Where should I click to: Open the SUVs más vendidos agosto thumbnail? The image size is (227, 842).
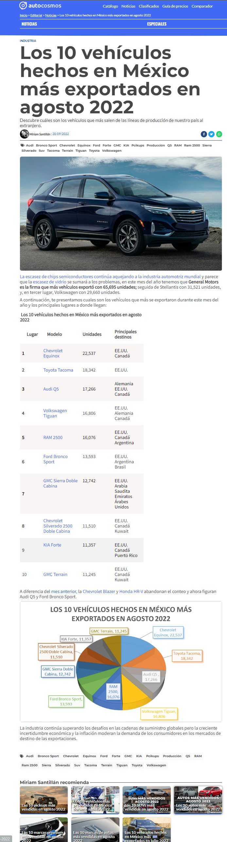[x=147, y=800]
